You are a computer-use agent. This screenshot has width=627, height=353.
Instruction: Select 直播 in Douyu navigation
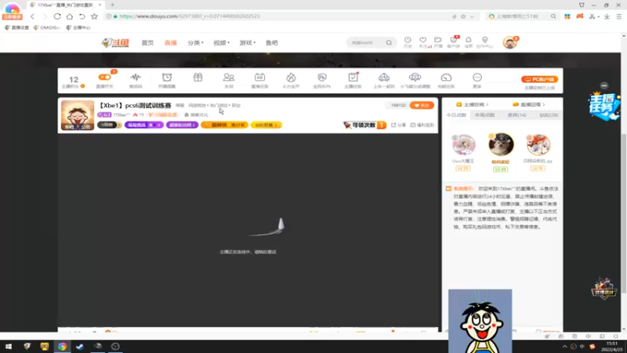[171, 43]
